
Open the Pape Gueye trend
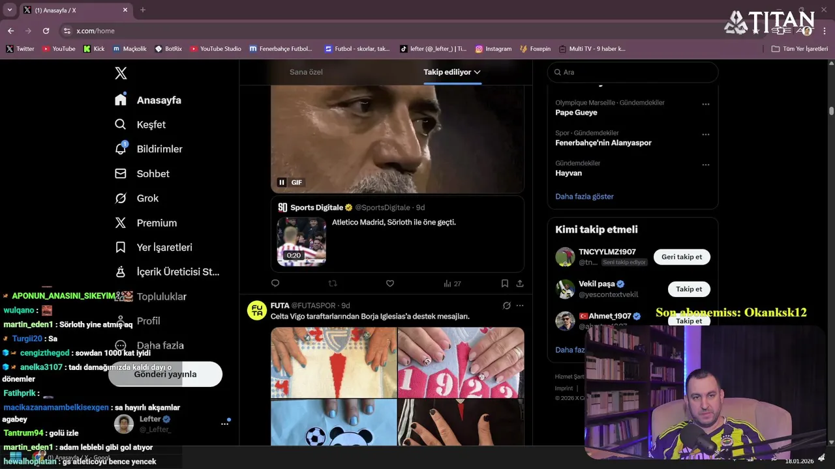pos(576,113)
